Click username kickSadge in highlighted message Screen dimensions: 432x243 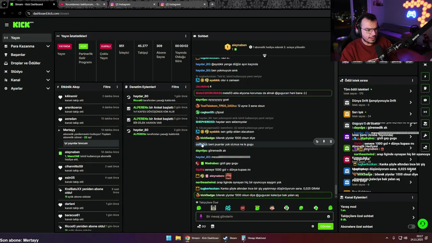pyautogui.click(x=208, y=195)
